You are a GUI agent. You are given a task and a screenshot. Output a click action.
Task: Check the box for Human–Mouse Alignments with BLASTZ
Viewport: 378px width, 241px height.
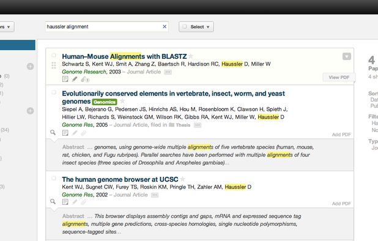pyautogui.click(x=54, y=56)
